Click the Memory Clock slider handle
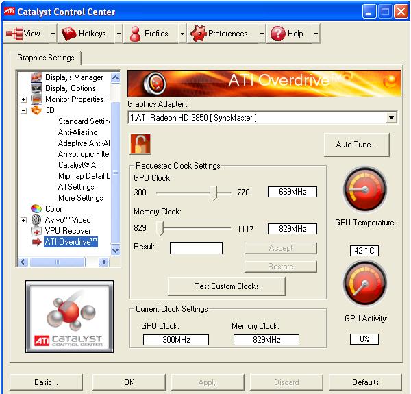 pos(160,229)
